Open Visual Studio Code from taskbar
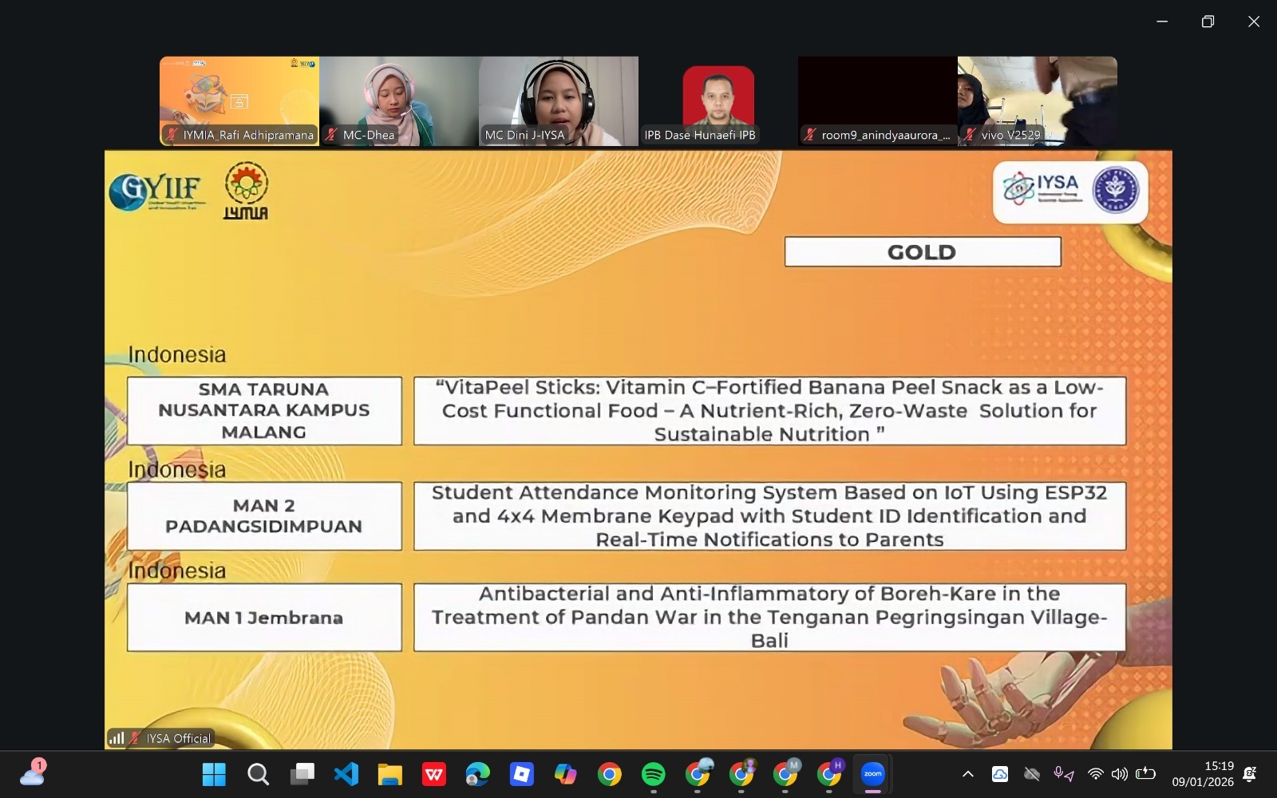 point(346,774)
